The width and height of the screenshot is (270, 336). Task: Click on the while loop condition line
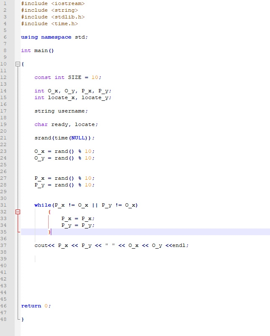click(86, 205)
